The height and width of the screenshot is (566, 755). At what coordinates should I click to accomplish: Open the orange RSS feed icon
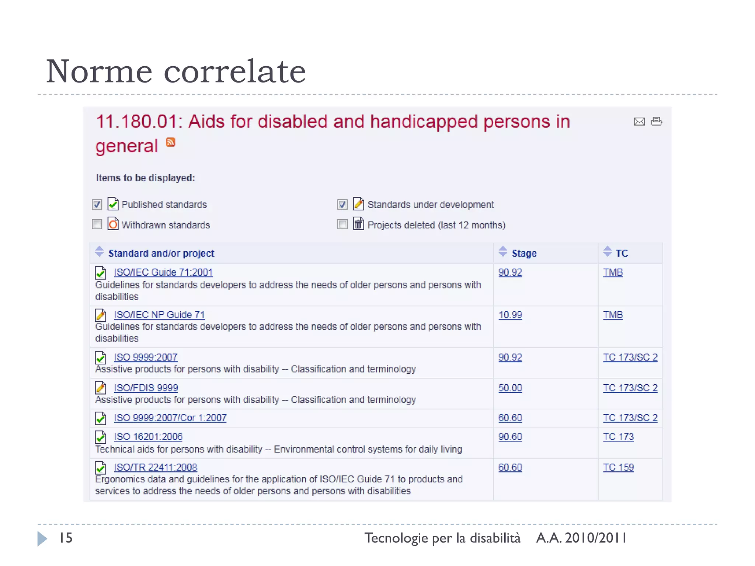(x=170, y=142)
